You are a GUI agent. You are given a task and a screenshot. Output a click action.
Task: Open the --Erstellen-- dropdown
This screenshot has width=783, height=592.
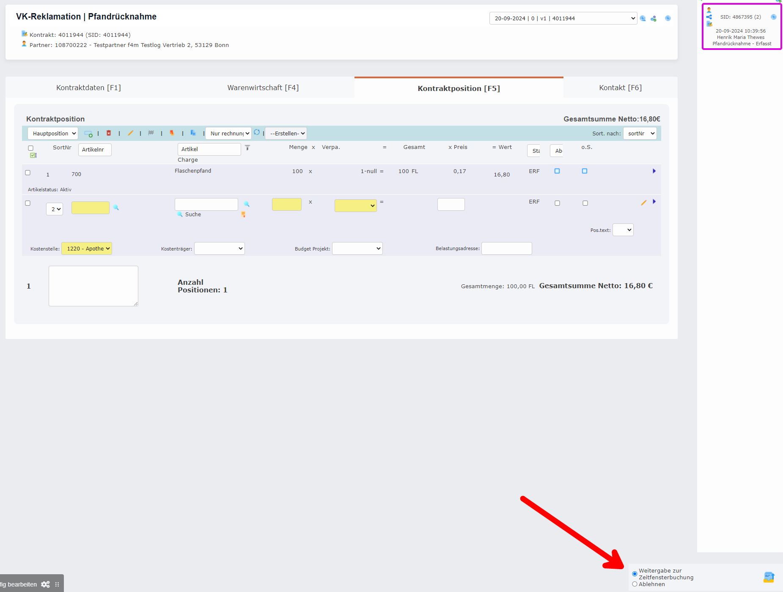[286, 133]
